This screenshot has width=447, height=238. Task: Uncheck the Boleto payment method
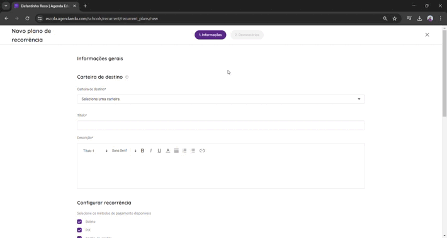pos(79,222)
